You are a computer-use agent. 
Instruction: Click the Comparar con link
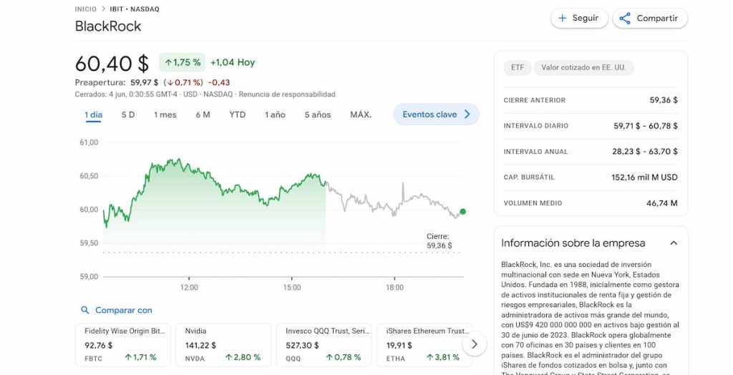point(123,310)
